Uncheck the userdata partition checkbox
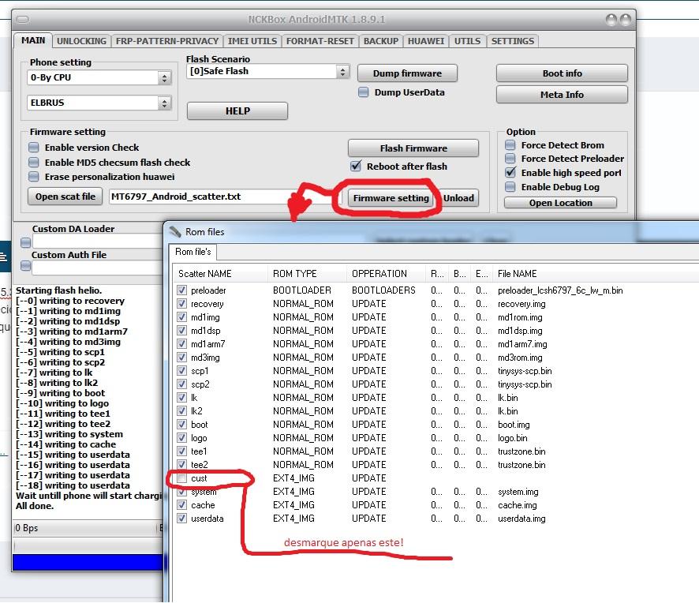Viewport: 699px width, 603px height. 182,519
